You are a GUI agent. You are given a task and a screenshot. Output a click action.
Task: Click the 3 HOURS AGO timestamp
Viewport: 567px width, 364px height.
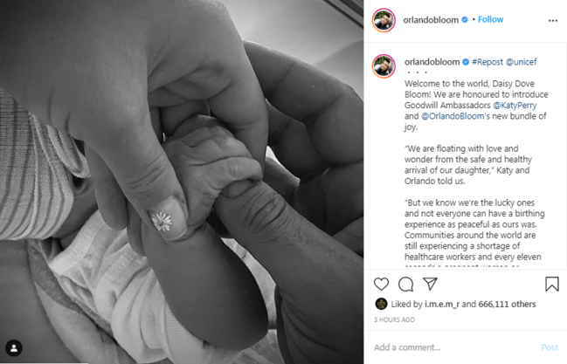(x=394, y=319)
